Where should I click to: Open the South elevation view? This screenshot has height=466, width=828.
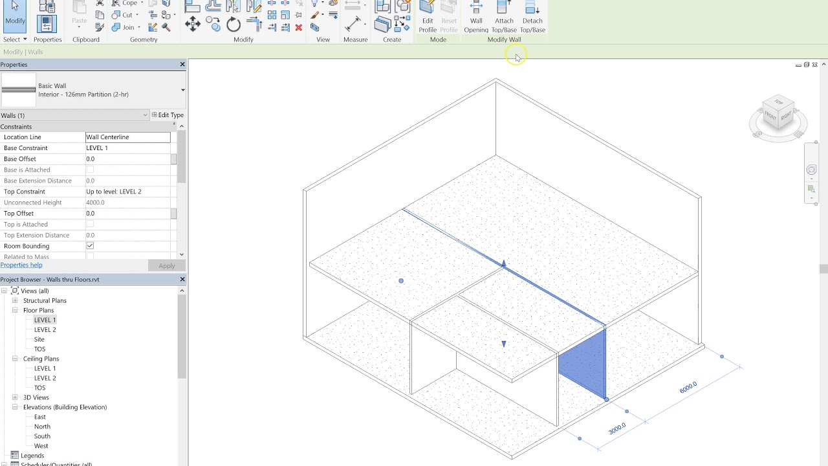42,436
